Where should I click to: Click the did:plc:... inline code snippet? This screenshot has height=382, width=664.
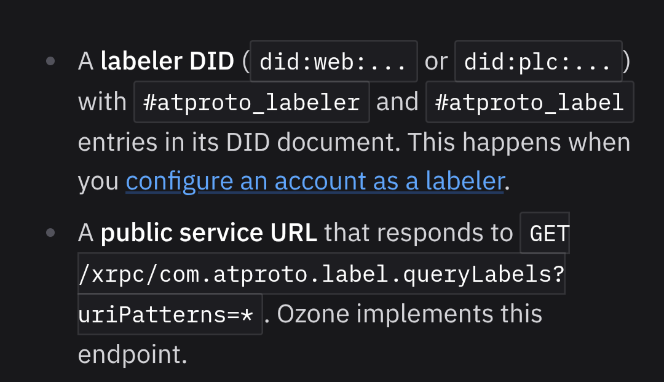point(538,62)
